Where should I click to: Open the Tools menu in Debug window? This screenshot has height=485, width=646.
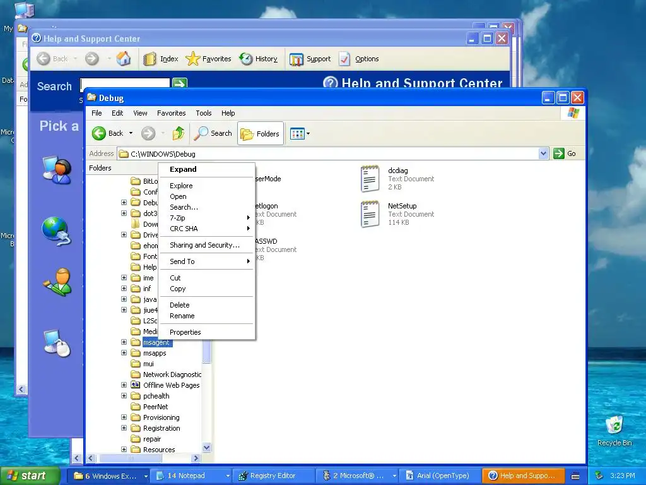coord(204,113)
